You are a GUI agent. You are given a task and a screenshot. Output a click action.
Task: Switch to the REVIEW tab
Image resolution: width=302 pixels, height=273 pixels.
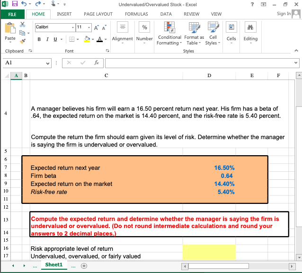click(191, 14)
